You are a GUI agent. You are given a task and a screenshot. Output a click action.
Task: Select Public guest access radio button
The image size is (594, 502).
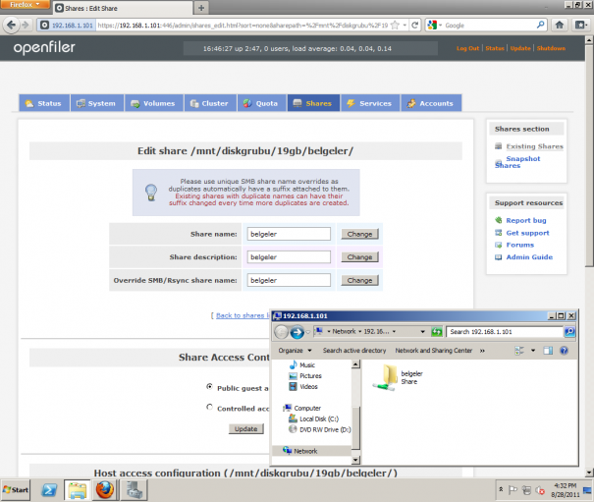click(209, 386)
